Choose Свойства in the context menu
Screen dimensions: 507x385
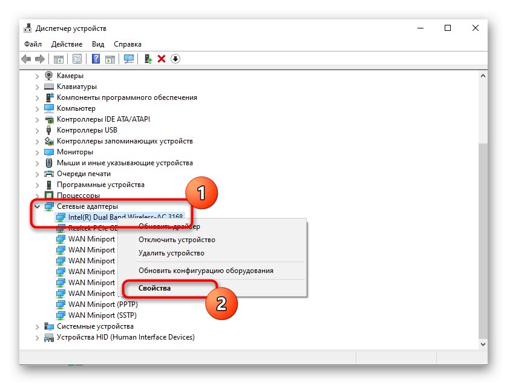tap(154, 288)
